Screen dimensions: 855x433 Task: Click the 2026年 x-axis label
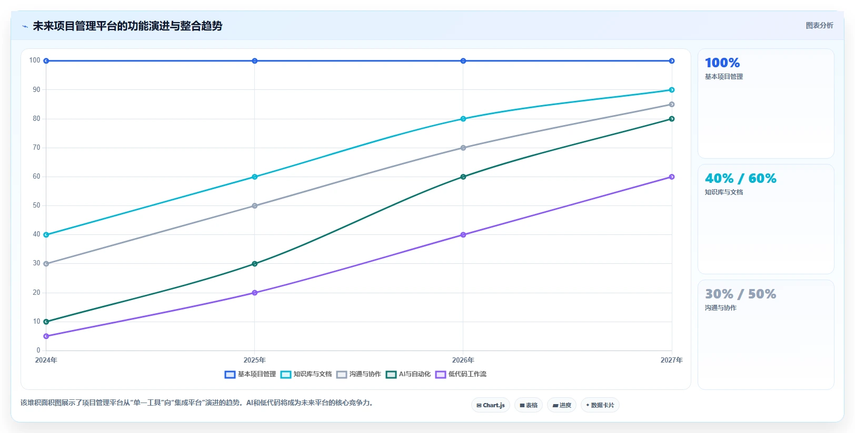tap(463, 360)
